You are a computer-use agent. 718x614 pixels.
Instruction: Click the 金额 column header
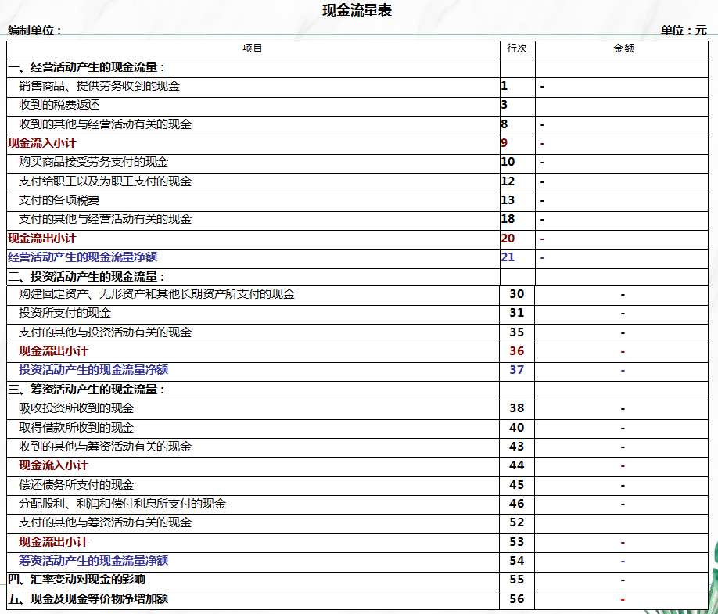coord(622,49)
